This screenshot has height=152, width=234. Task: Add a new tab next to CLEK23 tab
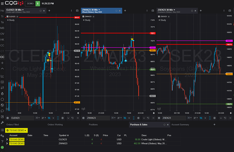point(49,11)
